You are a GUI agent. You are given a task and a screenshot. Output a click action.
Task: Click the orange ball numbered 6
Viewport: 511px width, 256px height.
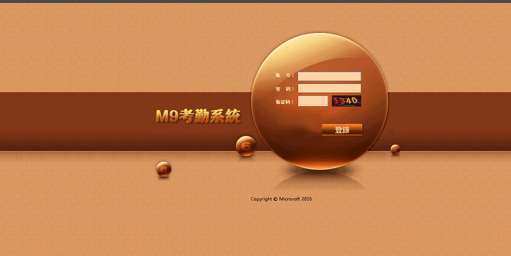click(246, 146)
